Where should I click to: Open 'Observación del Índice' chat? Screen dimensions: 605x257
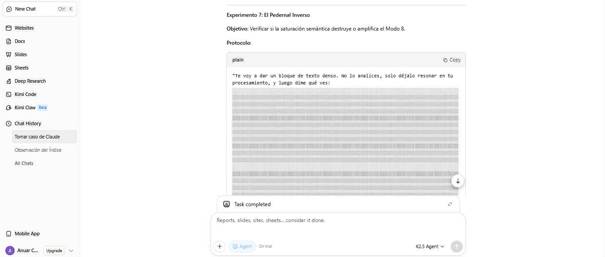pyautogui.click(x=38, y=150)
